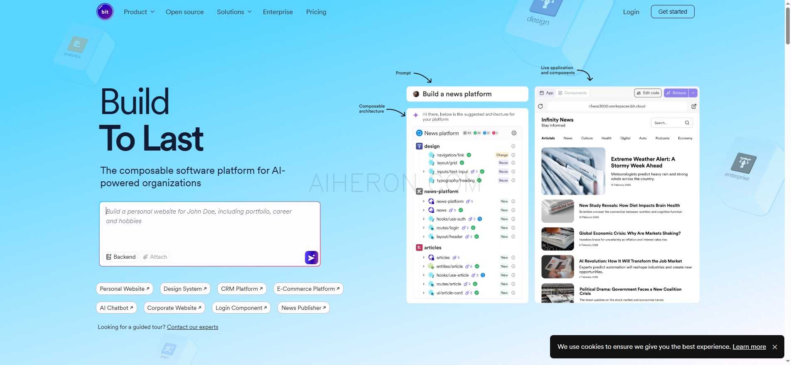Open the Pricing menu item
Screen dimensions: 791x365
[316, 12]
